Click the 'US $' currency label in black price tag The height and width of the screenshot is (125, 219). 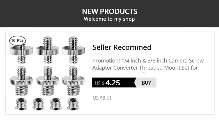tap(99, 83)
